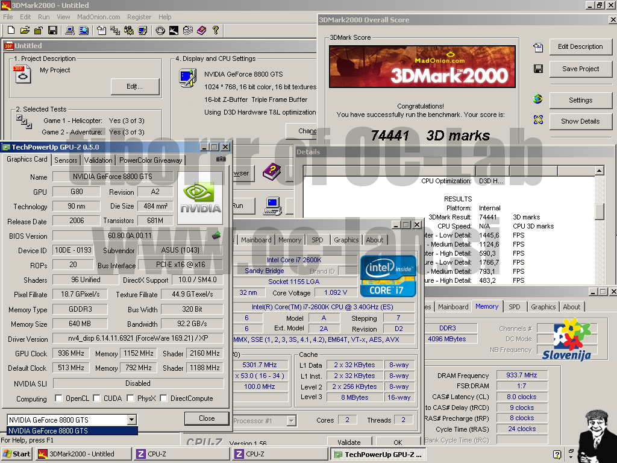Viewport: 617px width, 463px height.
Task: Click the black demo toolbar icon
Action: tap(174, 30)
